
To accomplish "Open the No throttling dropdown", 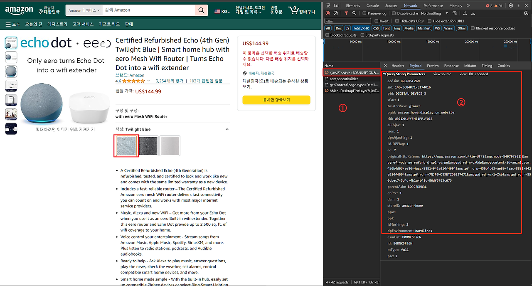I will [435, 13].
